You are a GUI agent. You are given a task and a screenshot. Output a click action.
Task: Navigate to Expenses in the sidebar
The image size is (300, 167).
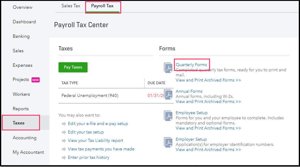(23, 65)
